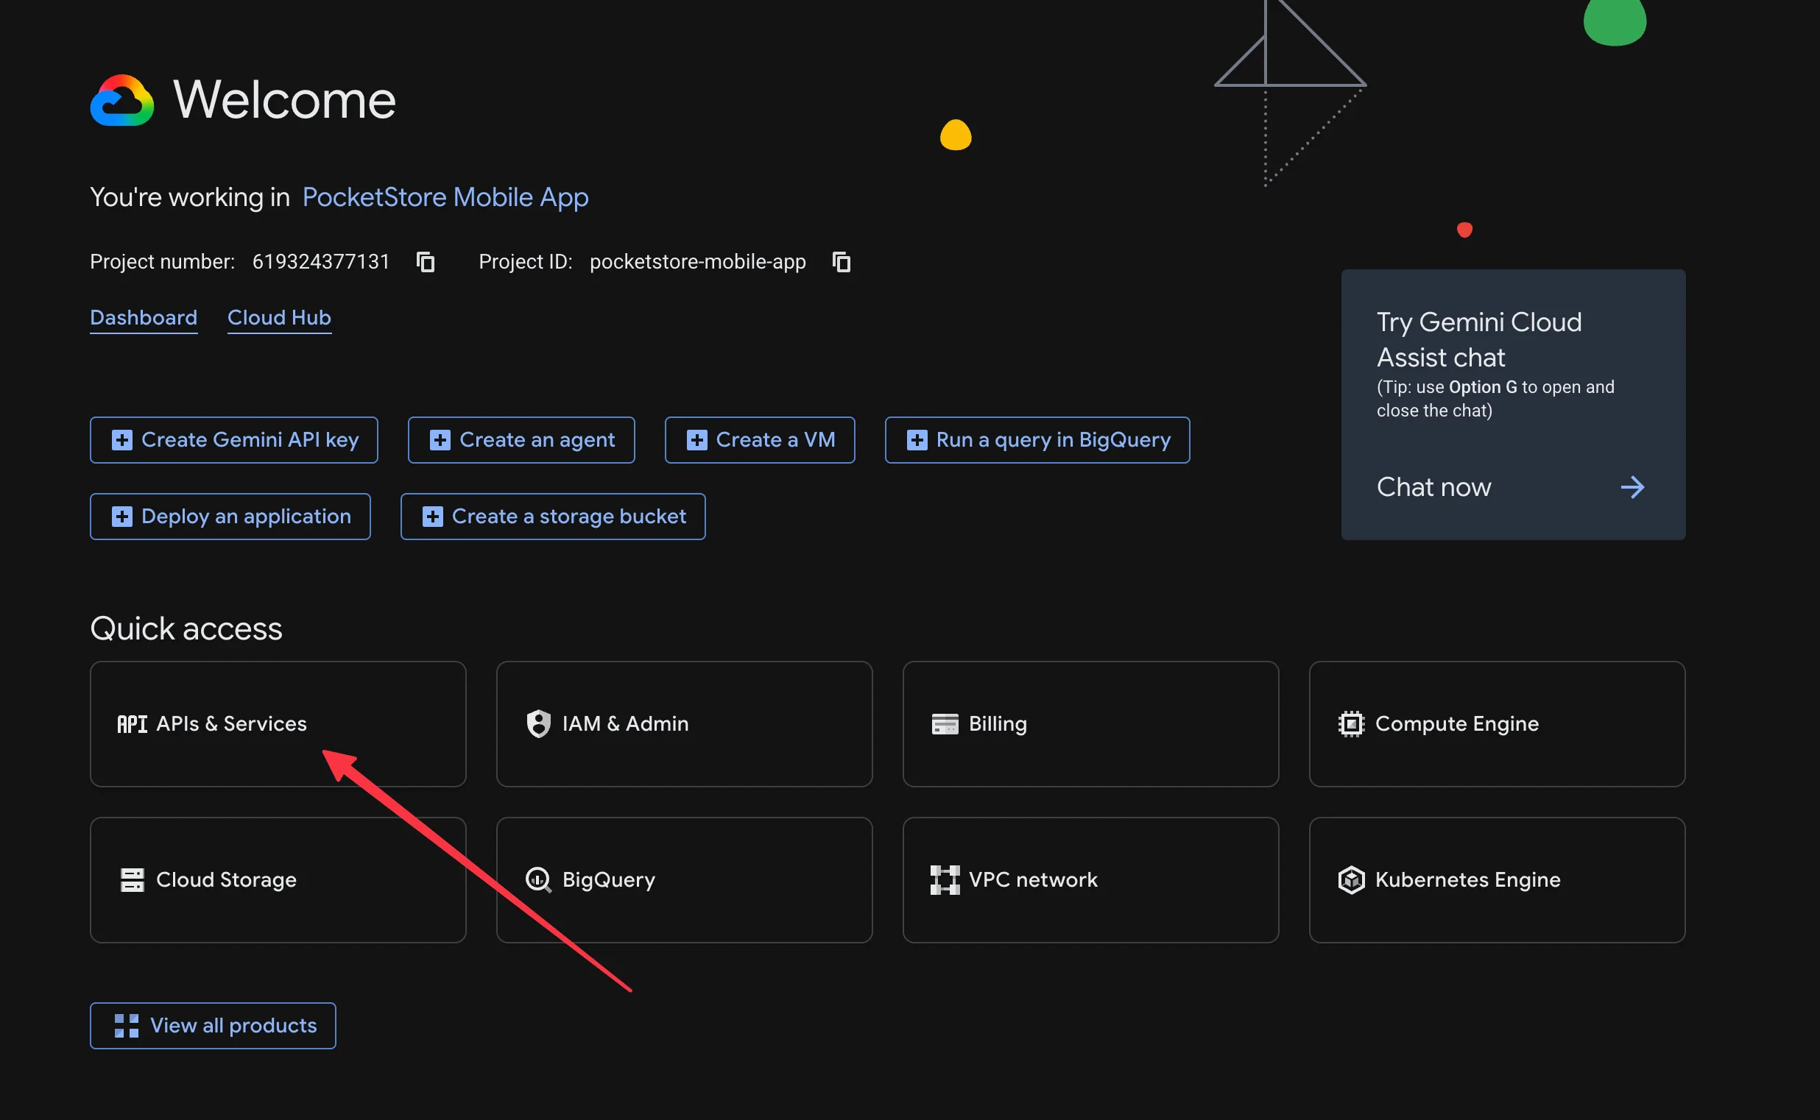The height and width of the screenshot is (1120, 1820).
Task: Click the arrow icon beside Chat now
Action: [x=1632, y=487]
